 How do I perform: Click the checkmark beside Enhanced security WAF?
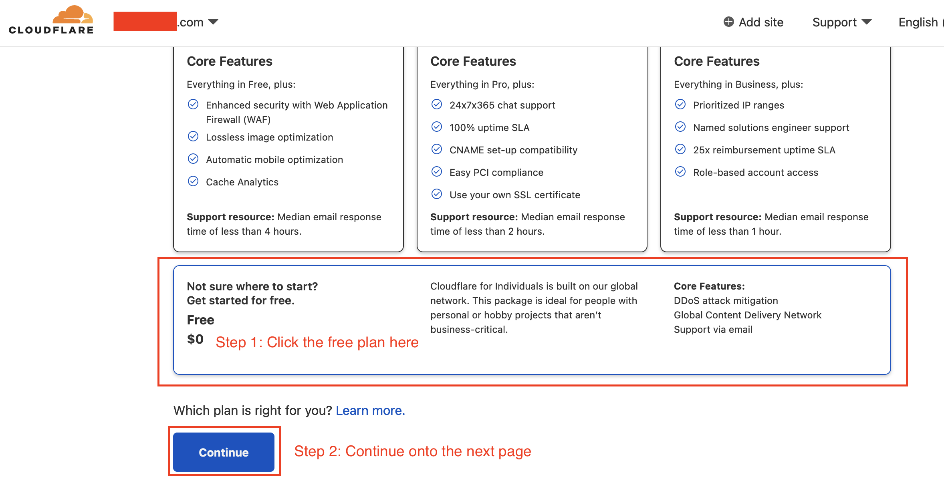point(193,105)
